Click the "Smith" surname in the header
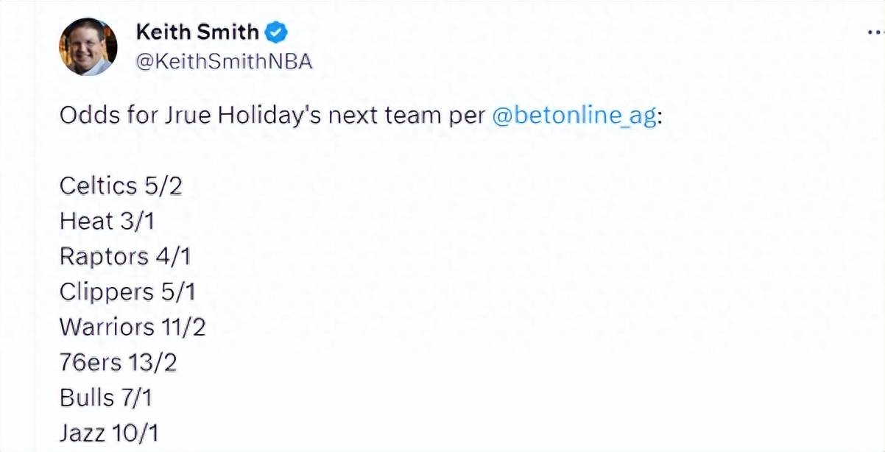Image resolution: width=885 pixels, height=452 pixels. coord(227,32)
